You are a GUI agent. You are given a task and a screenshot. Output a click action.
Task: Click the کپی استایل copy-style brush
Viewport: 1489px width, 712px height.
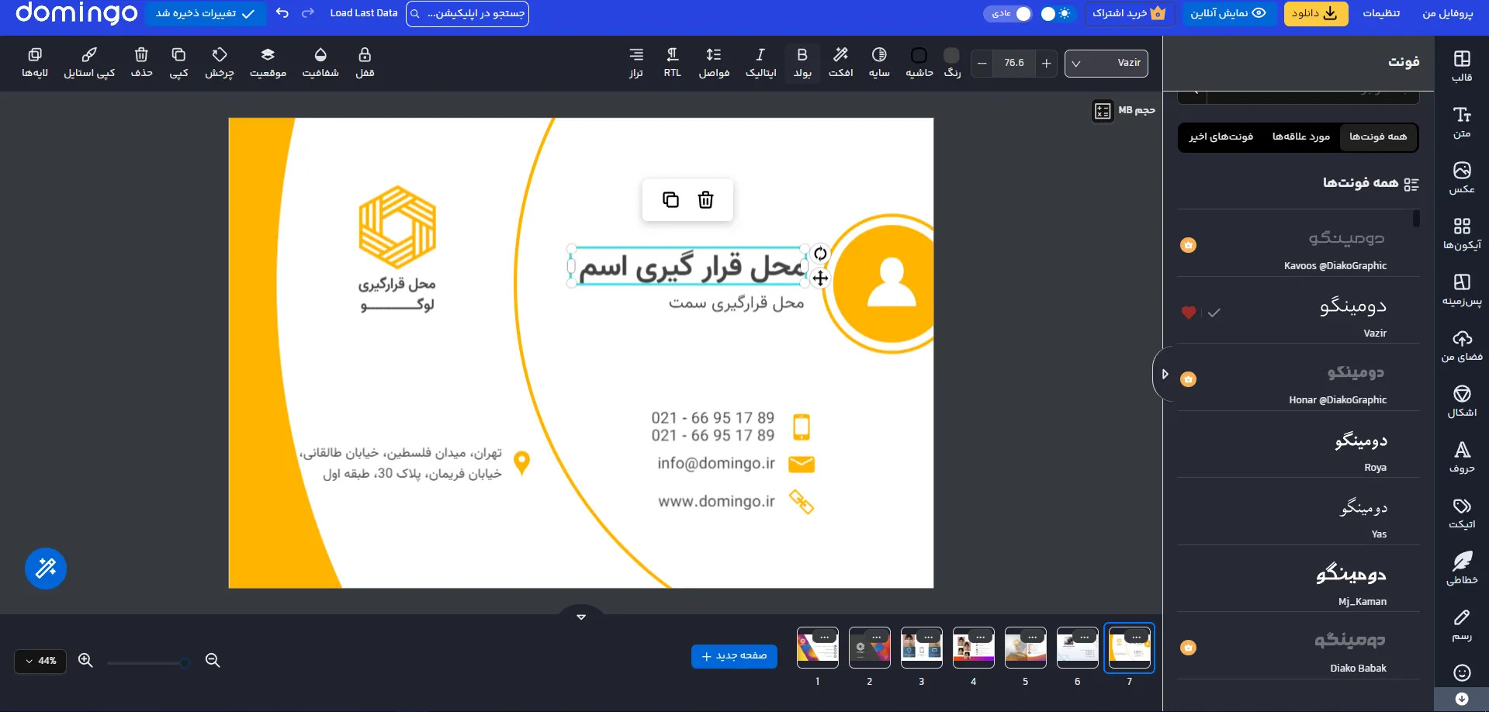[89, 63]
